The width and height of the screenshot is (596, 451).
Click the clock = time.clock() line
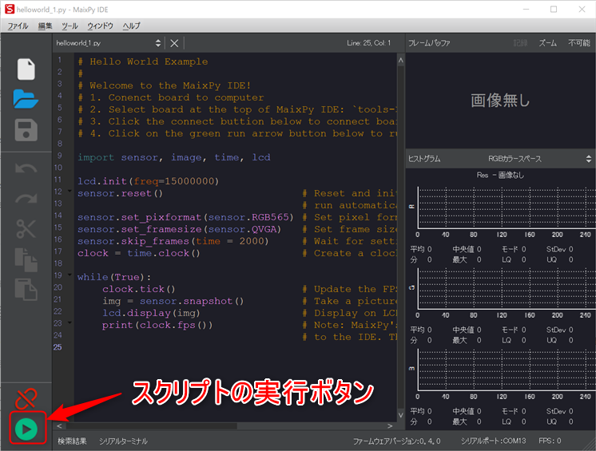pyautogui.click(x=139, y=253)
